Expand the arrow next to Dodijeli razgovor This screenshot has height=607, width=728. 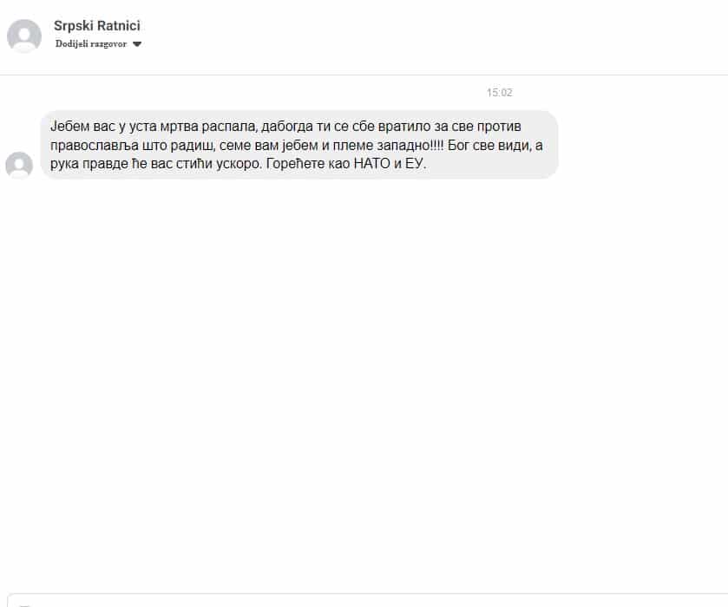[x=137, y=44]
